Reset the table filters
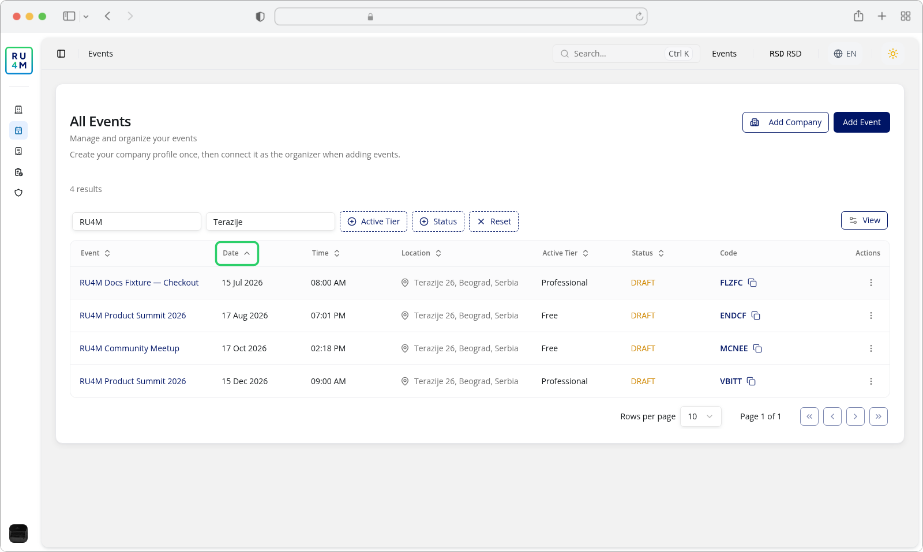923x552 pixels. (494, 221)
